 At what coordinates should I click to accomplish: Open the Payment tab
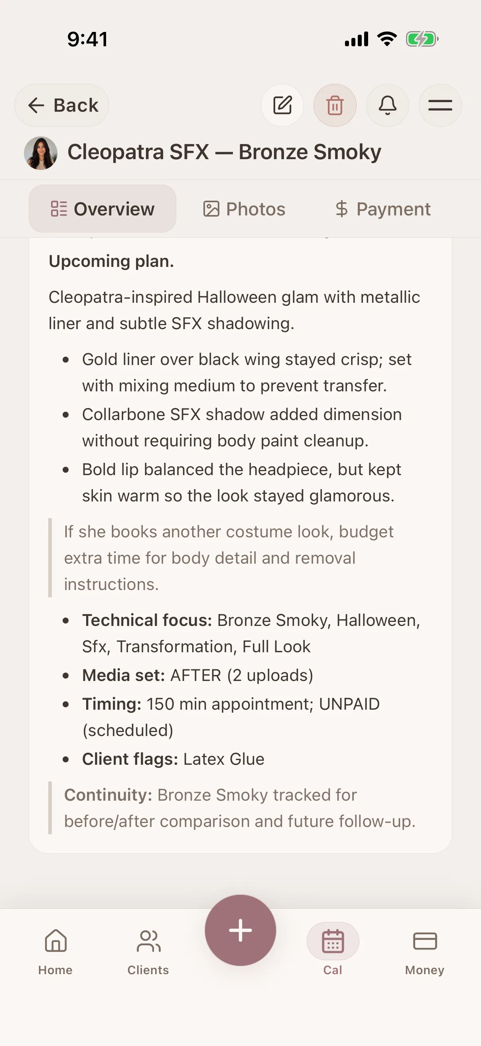coord(383,209)
